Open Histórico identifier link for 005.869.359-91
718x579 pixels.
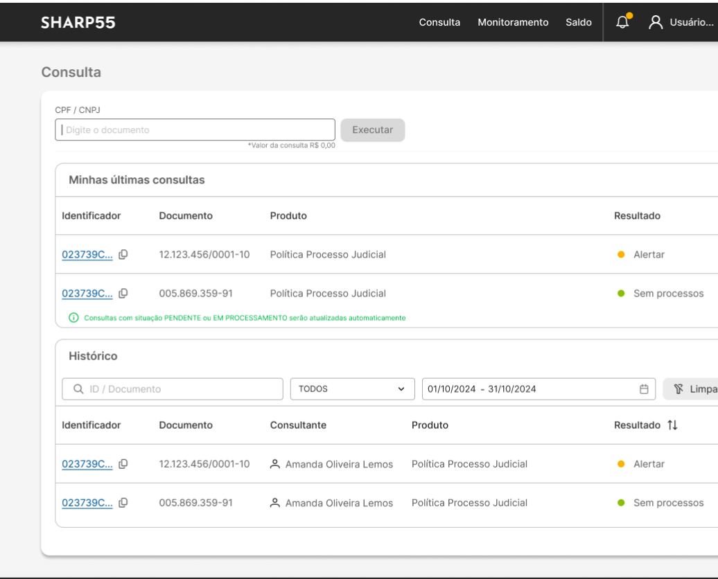tap(87, 503)
